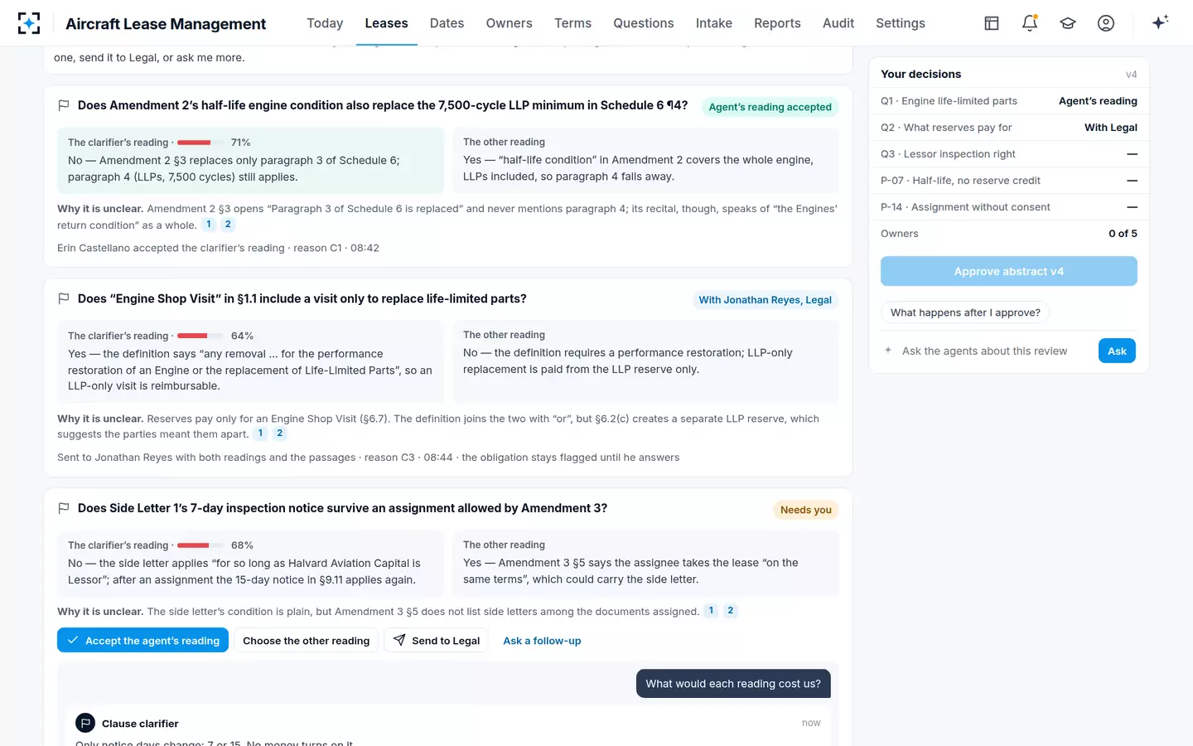The width and height of the screenshot is (1193, 746).
Task: Open the layout panel icon in header
Action: [992, 23]
